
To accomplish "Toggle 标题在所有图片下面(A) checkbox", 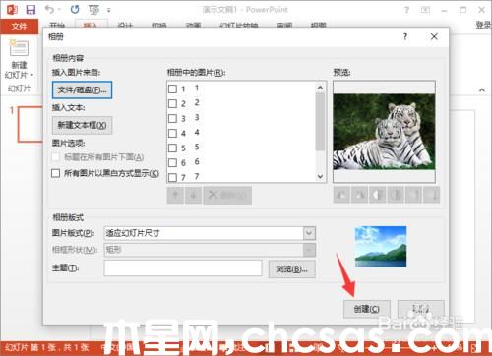I will (x=56, y=157).
